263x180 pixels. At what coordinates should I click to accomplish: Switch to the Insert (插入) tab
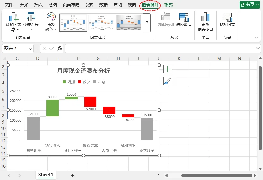pos(39,5)
